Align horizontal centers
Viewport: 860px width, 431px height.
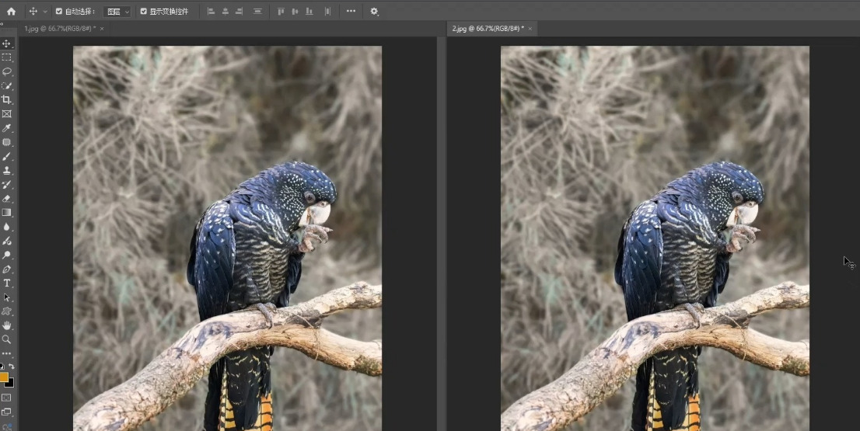(x=225, y=11)
